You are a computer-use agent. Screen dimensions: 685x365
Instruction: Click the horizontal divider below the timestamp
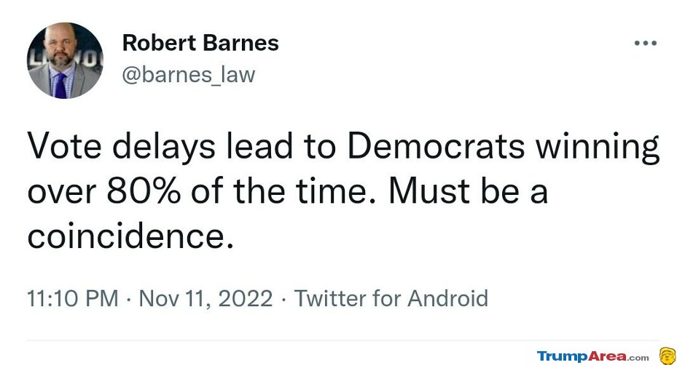tap(343, 340)
